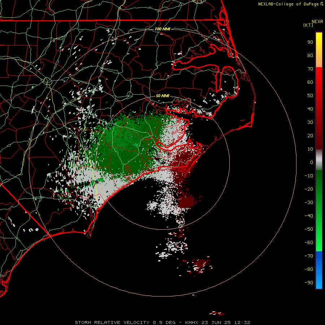Click the -30 scale label
The width and height of the screenshot is (325, 325).
click(309, 203)
